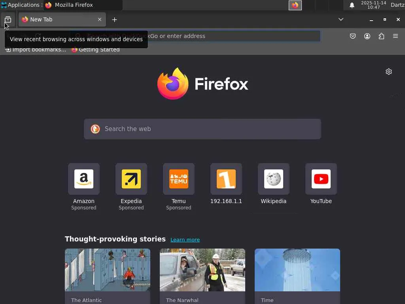Screen dimensions: 405x304
Task: Open The Atlantic story card
Action: coord(108,276)
